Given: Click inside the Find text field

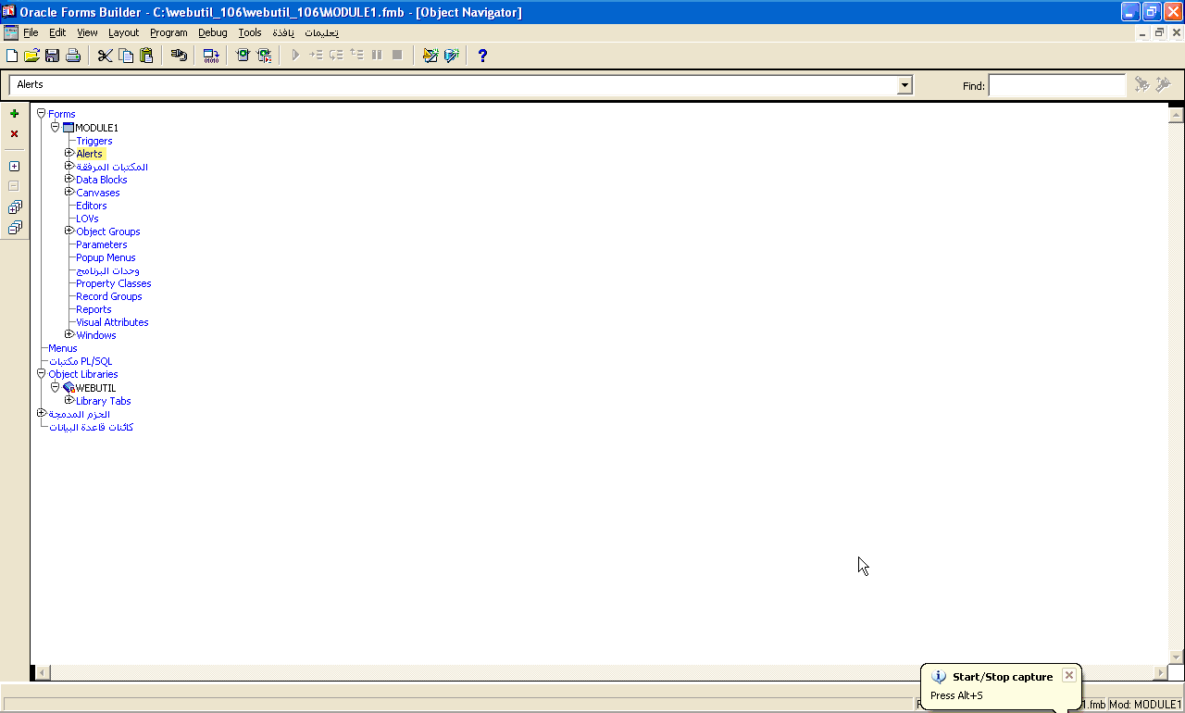Looking at the screenshot, I should [x=1056, y=85].
